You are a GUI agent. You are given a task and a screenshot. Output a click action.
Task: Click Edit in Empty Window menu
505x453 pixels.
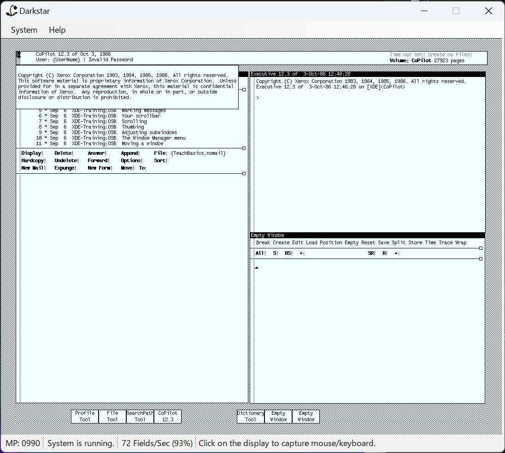(298, 242)
